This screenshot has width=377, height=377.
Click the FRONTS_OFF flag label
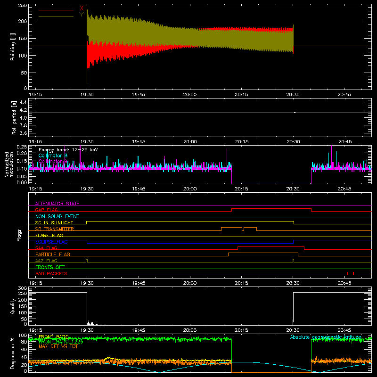50,267
